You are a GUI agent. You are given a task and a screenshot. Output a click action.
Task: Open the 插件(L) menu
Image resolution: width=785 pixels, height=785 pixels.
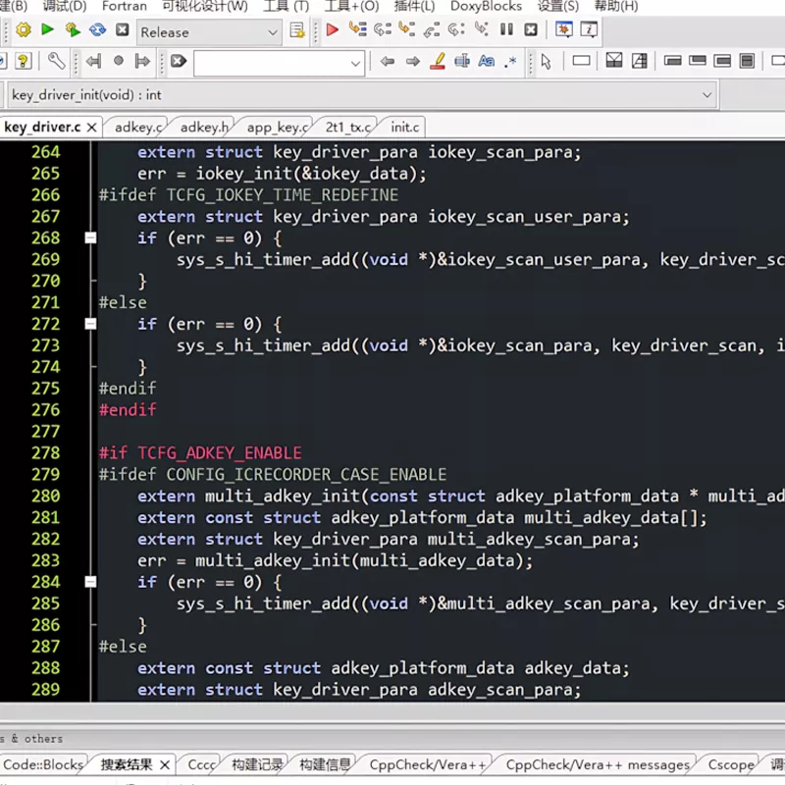coord(414,6)
